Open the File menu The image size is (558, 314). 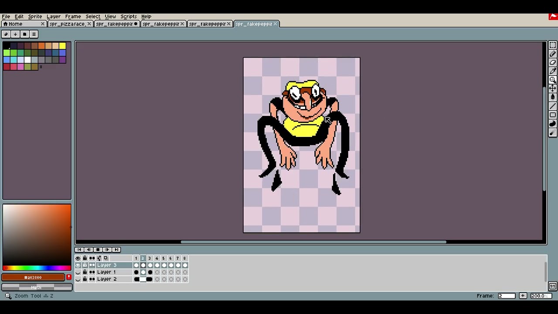(x=6, y=16)
